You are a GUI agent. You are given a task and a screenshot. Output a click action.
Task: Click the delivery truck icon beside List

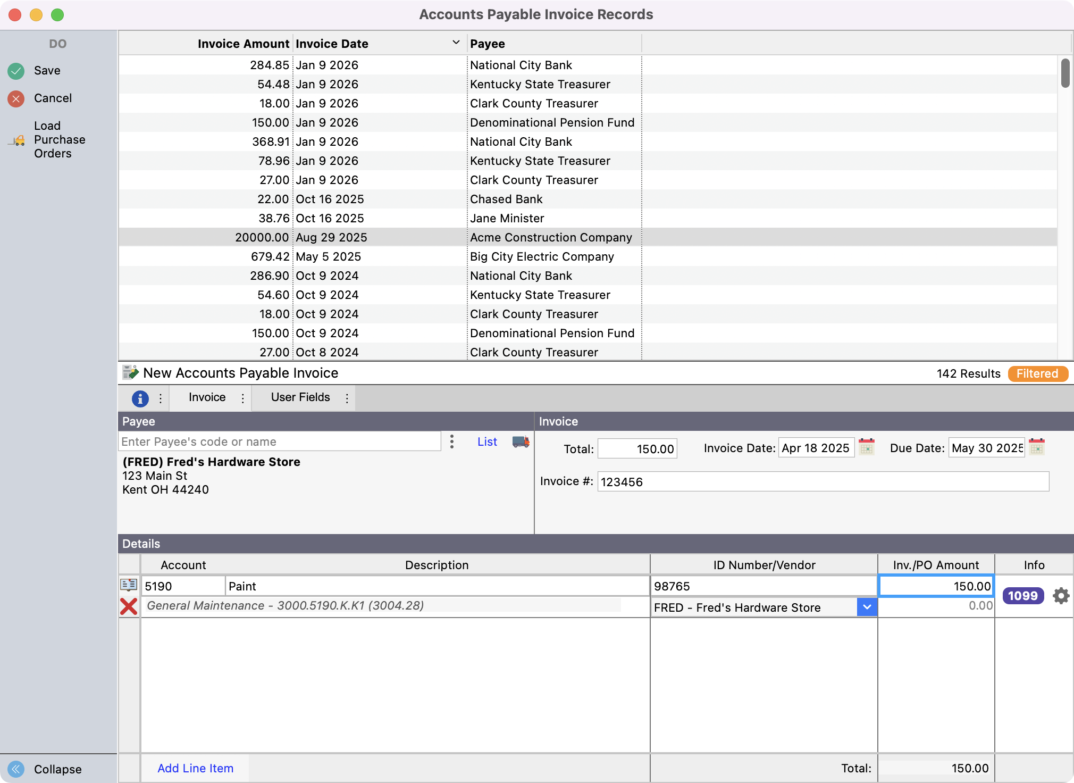(521, 442)
